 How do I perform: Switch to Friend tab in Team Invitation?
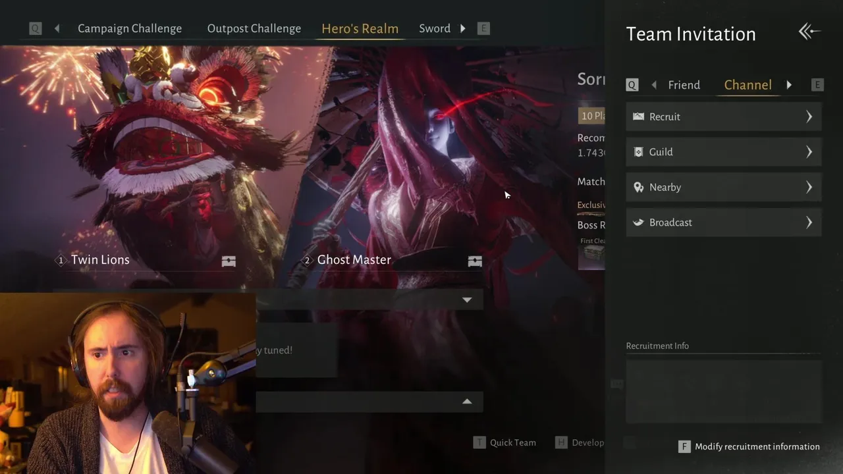[x=684, y=85]
